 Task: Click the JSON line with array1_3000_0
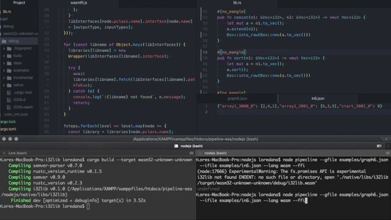299,106
